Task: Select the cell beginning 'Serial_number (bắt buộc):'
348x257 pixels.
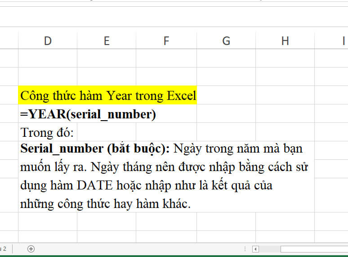Action: coord(166,176)
